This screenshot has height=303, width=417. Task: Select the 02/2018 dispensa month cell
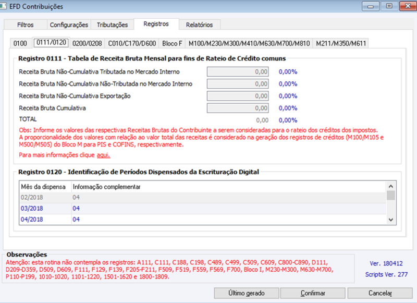click(45, 197)
